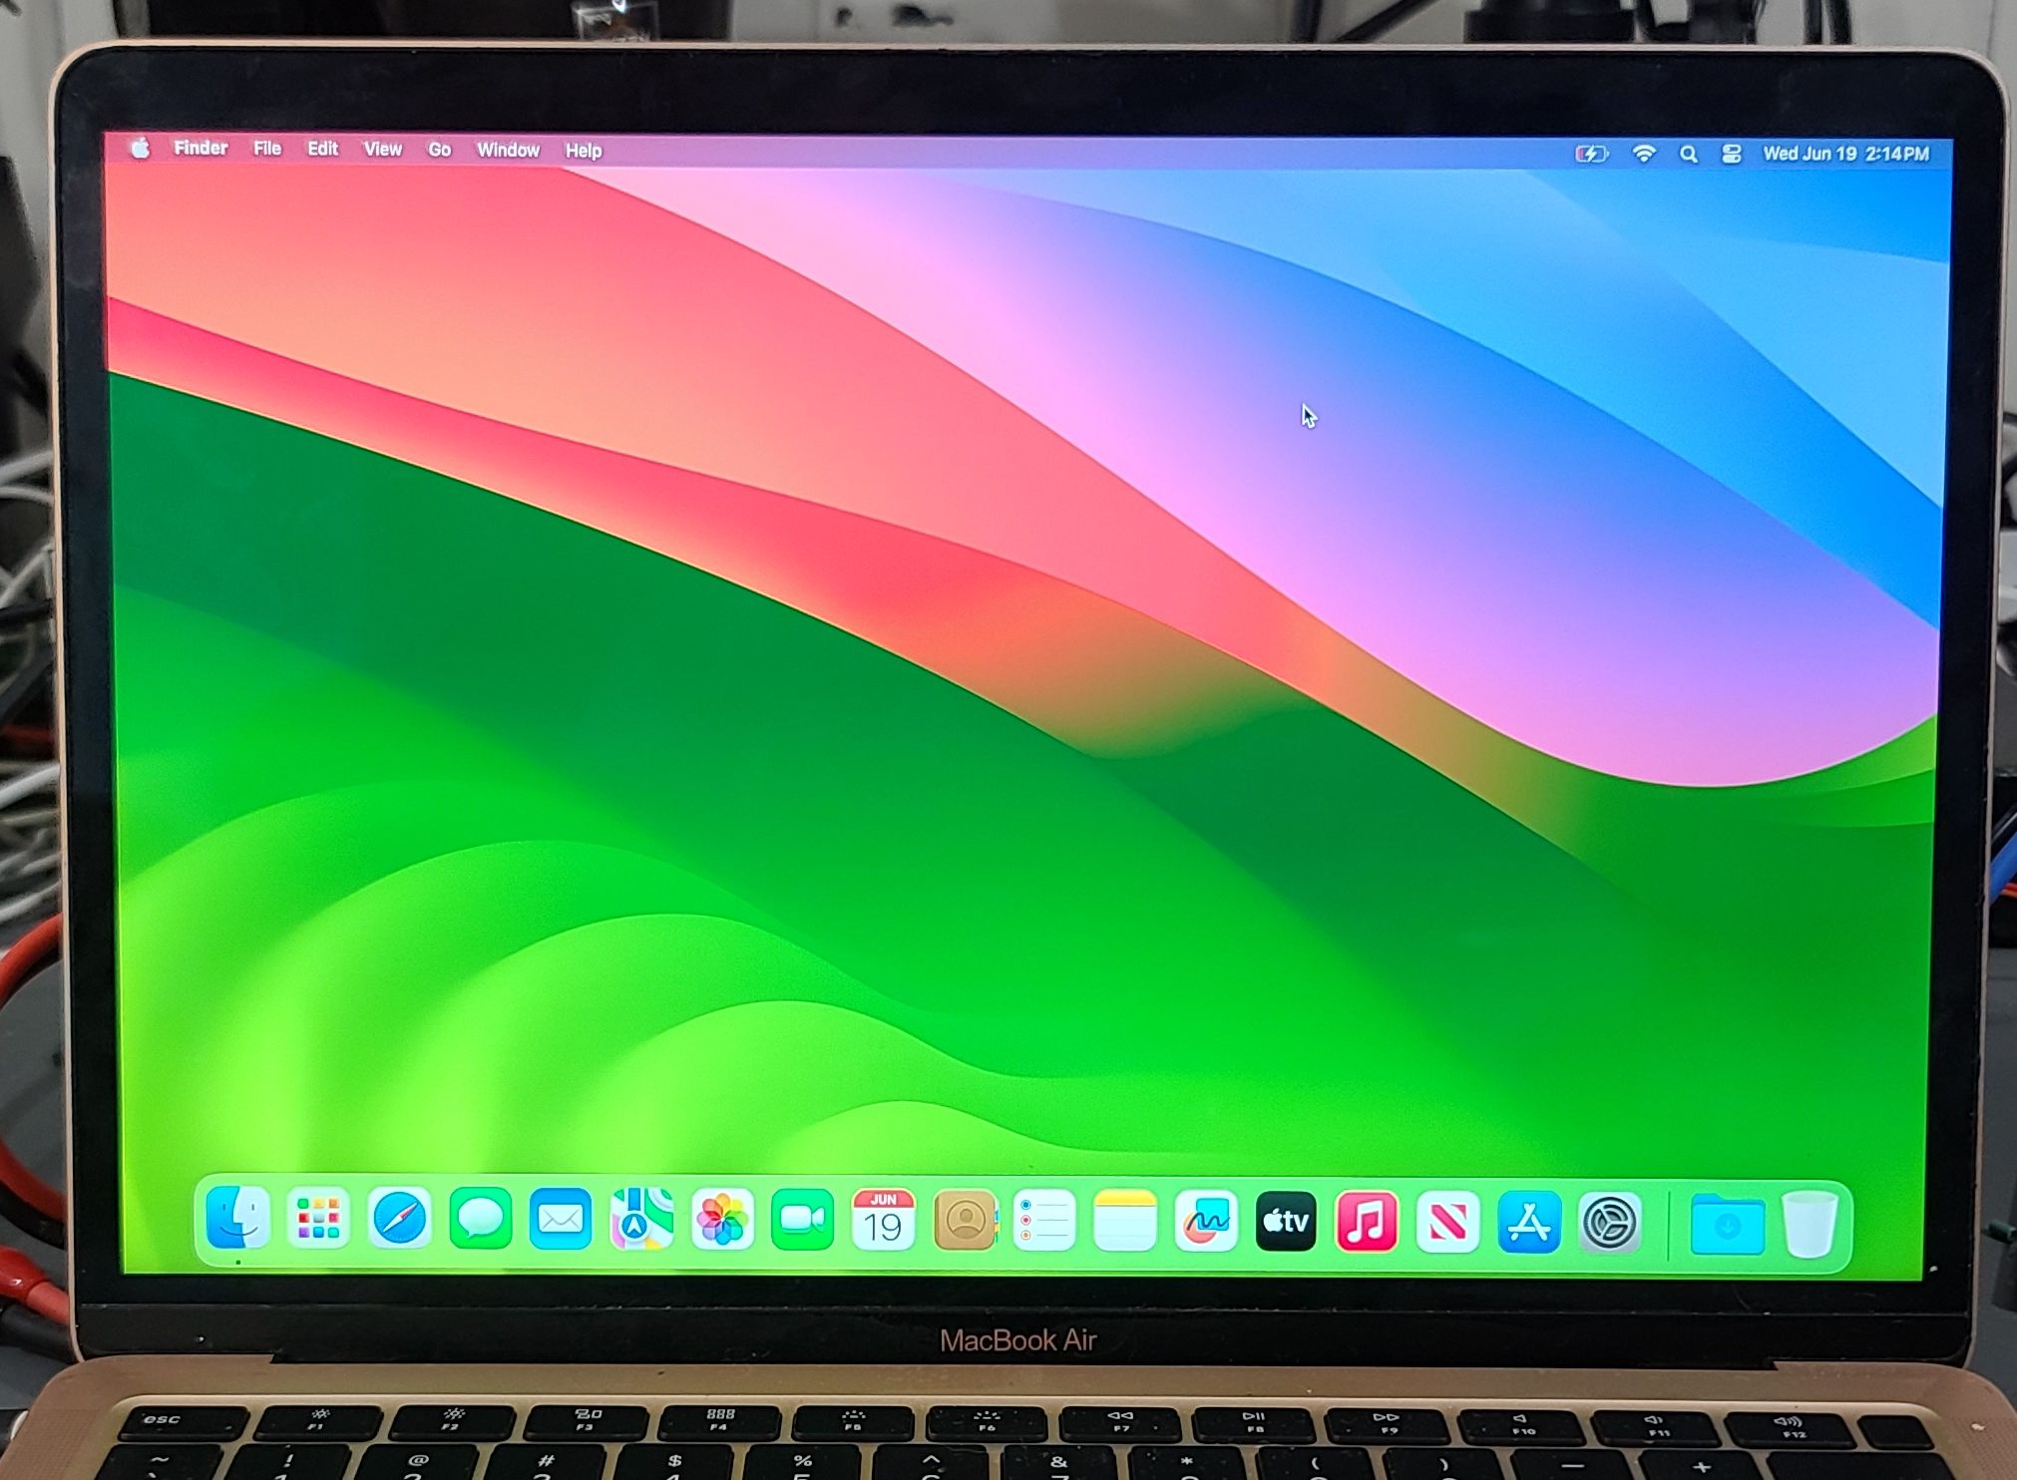Open Calendar showing June 19
The image size is (2017, 1480).
pos(883,1220)
